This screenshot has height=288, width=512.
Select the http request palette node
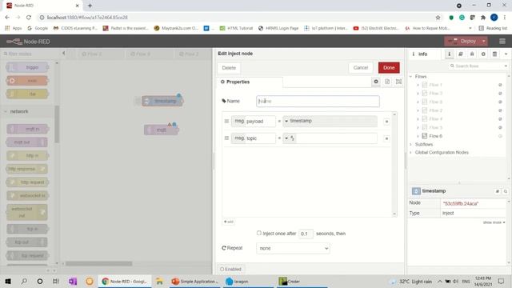click(x=27, y=182)
